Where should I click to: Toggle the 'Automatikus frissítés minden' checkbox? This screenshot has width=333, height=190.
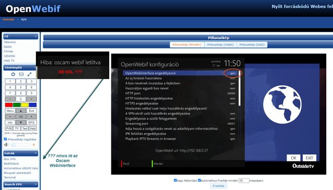(x=199, y=180)
